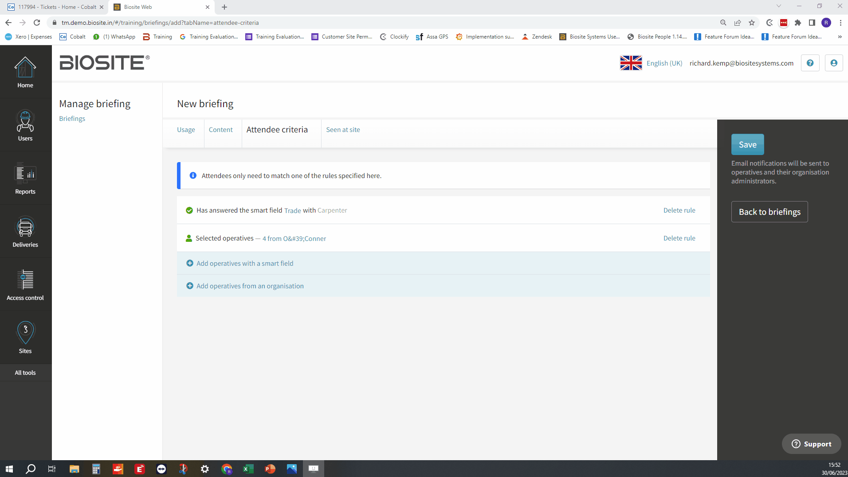
Task: Click the address bar URL
Action: tap(160, 23)
